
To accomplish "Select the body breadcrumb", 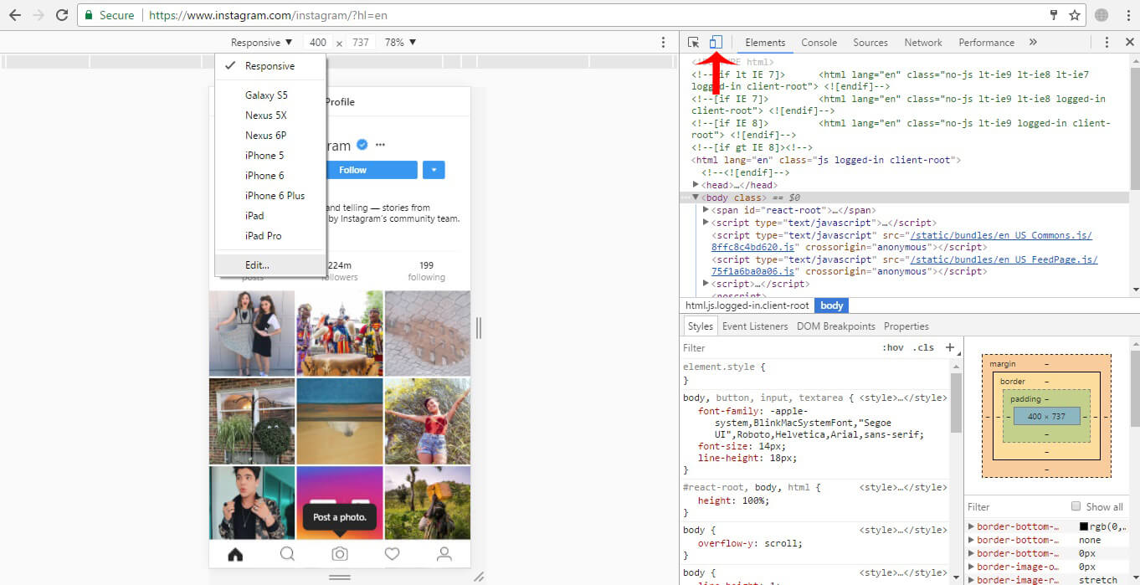I will (x=832, y=305).
